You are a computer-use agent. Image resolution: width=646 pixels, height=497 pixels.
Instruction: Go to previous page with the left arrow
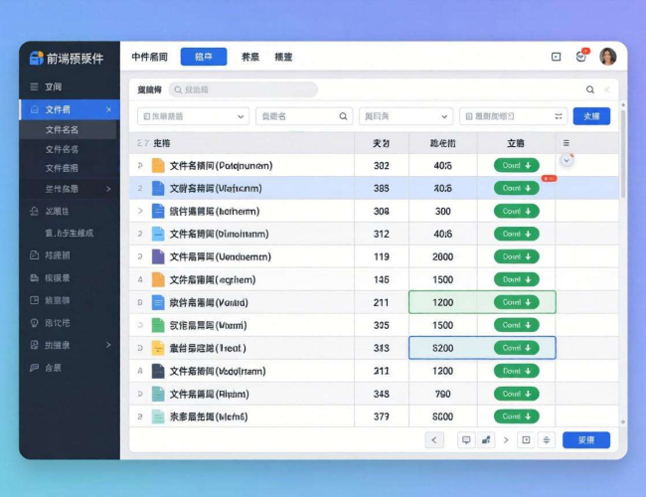(434, 440)
